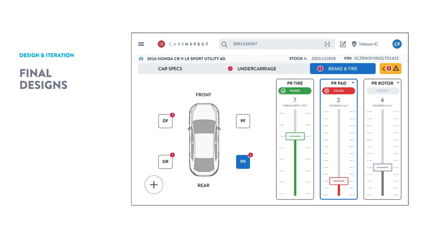Click the PR TIRE card title
The width and height of the screenshot is (427, 232).
[295, 83]
